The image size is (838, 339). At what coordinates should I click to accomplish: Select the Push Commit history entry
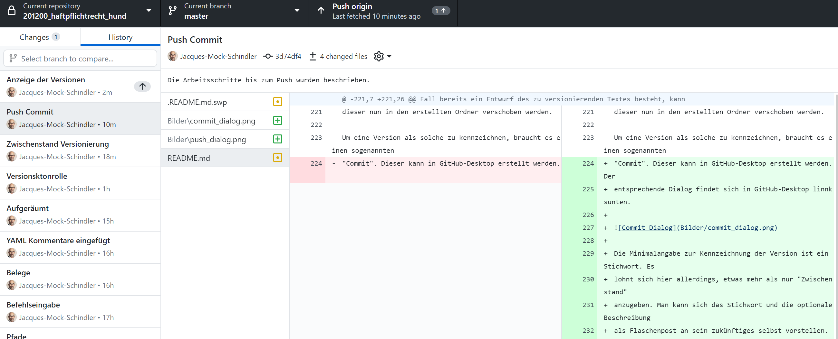click(80, 118)
